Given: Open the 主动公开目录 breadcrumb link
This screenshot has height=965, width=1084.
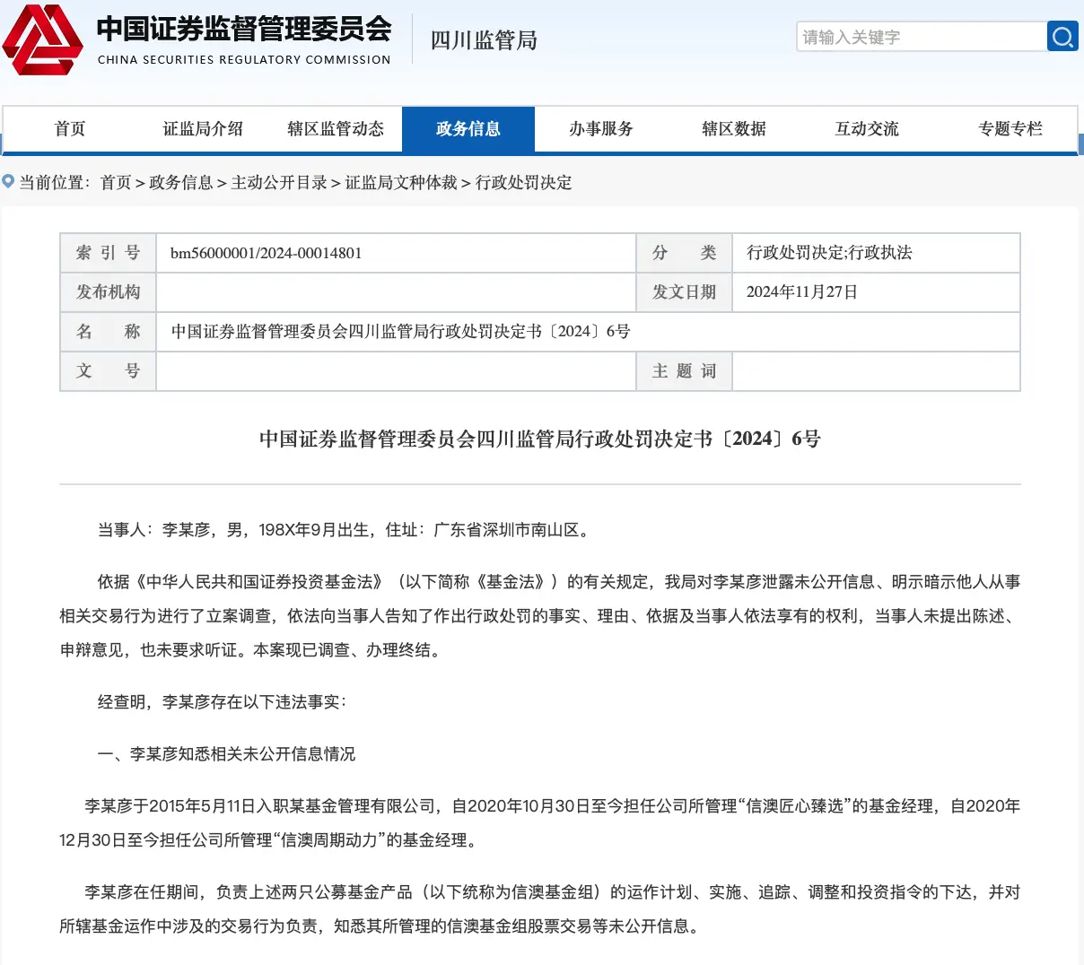Looking at the screenshot, I should click(x=279, y=183).
